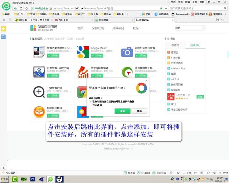The image size is (229, 183).
Task: Go to the browser home page icon
Action: click(x=26, y=8)
